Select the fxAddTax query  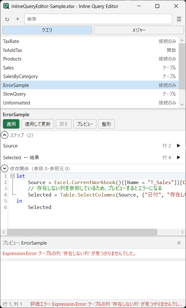89,50
